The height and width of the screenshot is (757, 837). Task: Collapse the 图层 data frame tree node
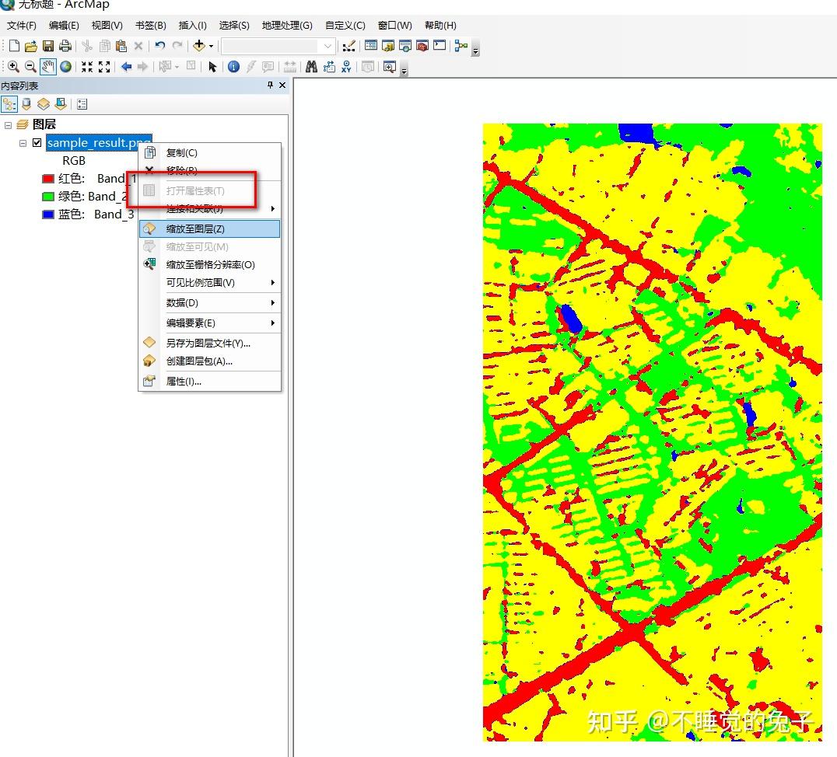coord(9,124)
